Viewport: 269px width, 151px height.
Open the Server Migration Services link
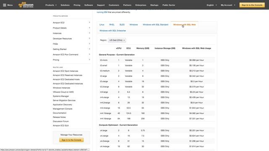coord(64,100)
